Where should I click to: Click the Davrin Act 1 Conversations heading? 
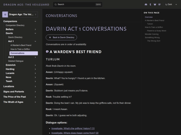[x=86, y=29]
